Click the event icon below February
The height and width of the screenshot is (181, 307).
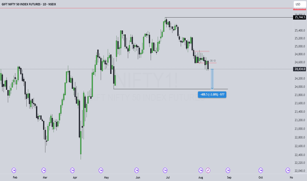[x=14, y=170]
